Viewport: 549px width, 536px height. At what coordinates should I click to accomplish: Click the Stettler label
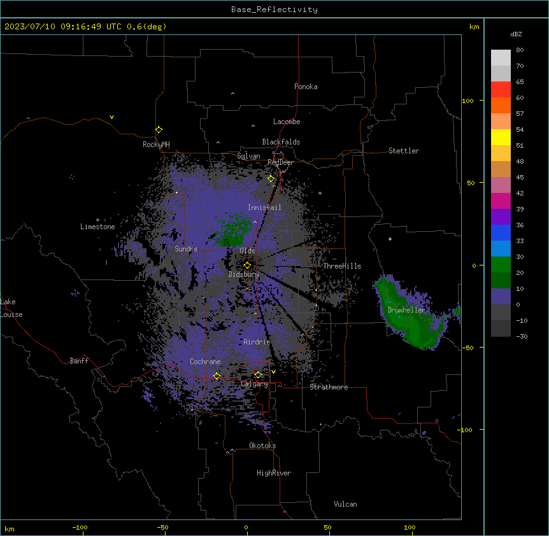pyautogui.click(x=404, y=151)
